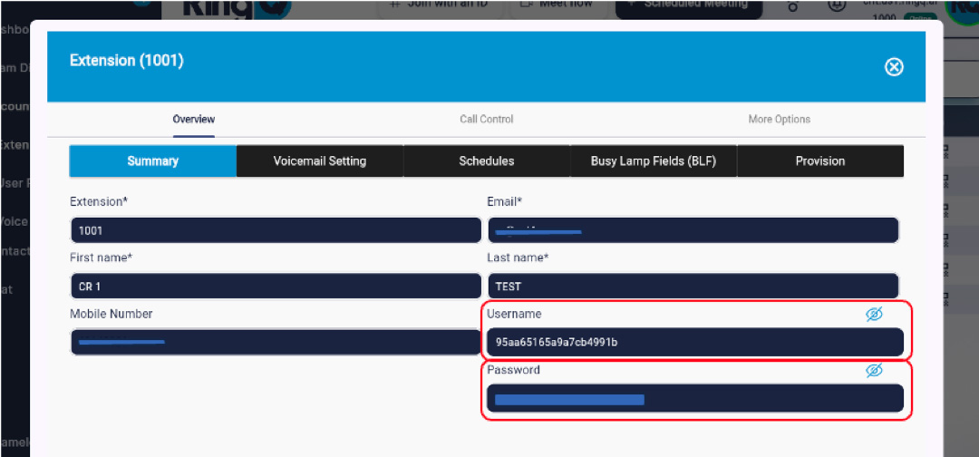Focus the Mobile Number input field
This screenshot has height=457, width=979.
[276, 342]
